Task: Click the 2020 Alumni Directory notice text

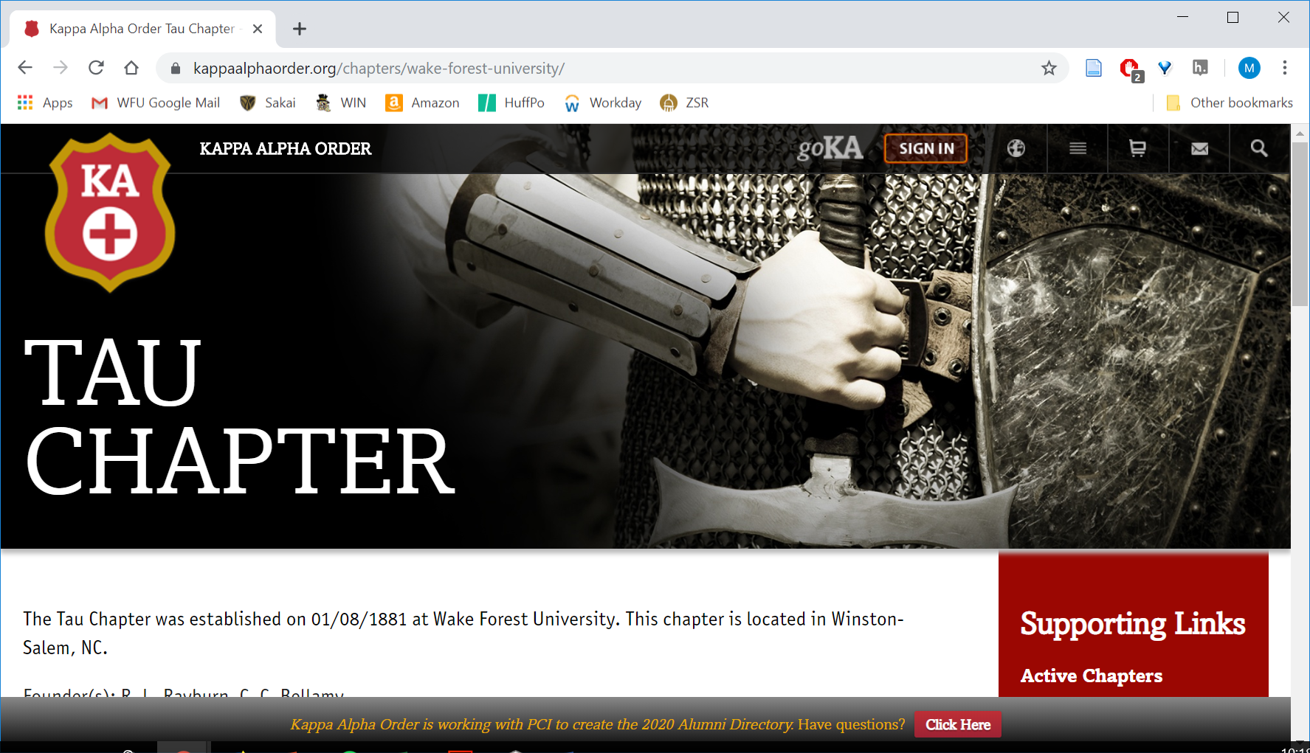Action: click(x=542, y=724)
